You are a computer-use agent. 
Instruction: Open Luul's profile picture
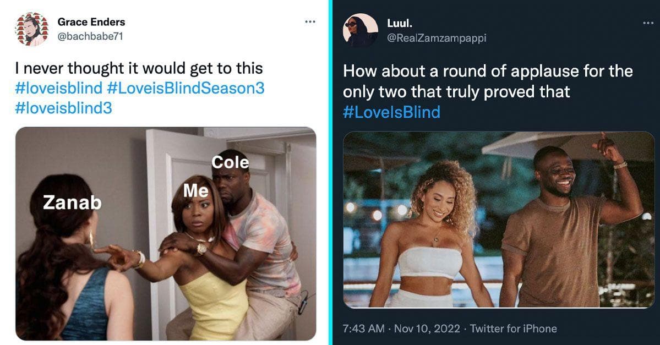pos(361,30)
